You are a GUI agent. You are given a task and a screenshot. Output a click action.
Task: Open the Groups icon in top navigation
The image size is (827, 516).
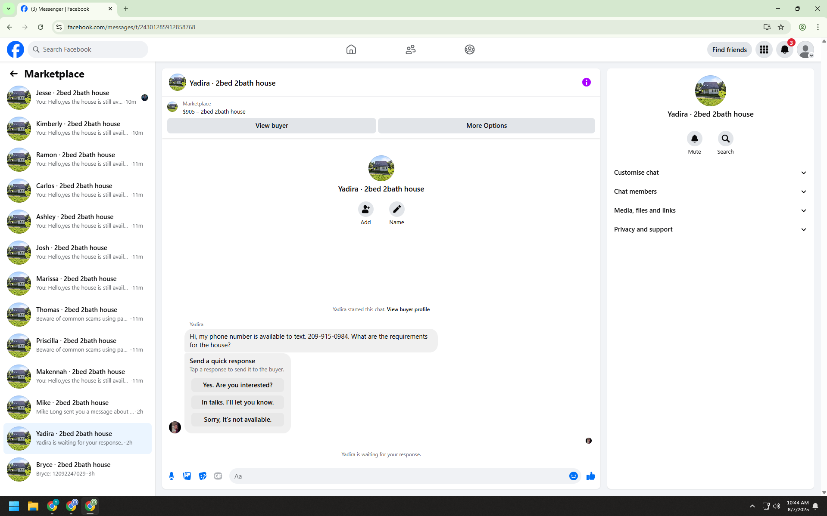tap(470, 49)
